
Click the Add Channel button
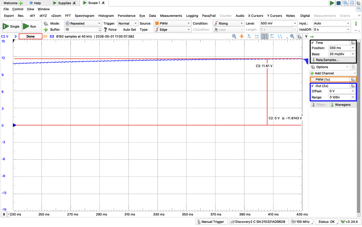tap(333, 73)
